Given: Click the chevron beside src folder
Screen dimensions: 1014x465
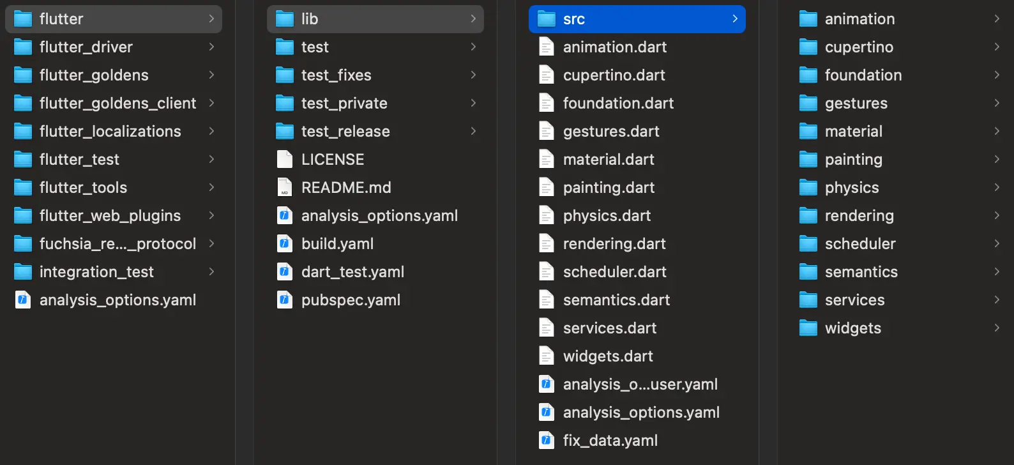Looking at the screenshot, I should pos(735,19).
